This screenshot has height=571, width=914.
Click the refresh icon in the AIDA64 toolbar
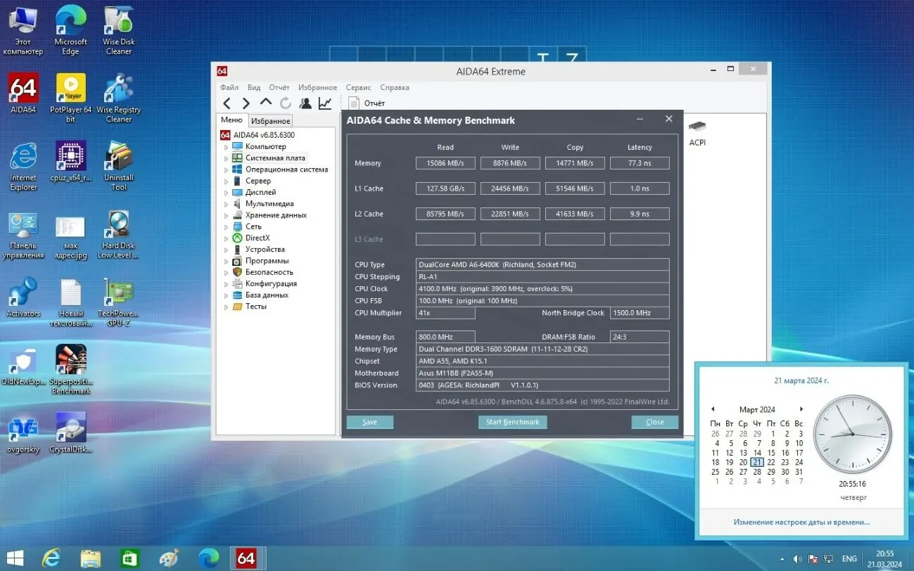286,102
